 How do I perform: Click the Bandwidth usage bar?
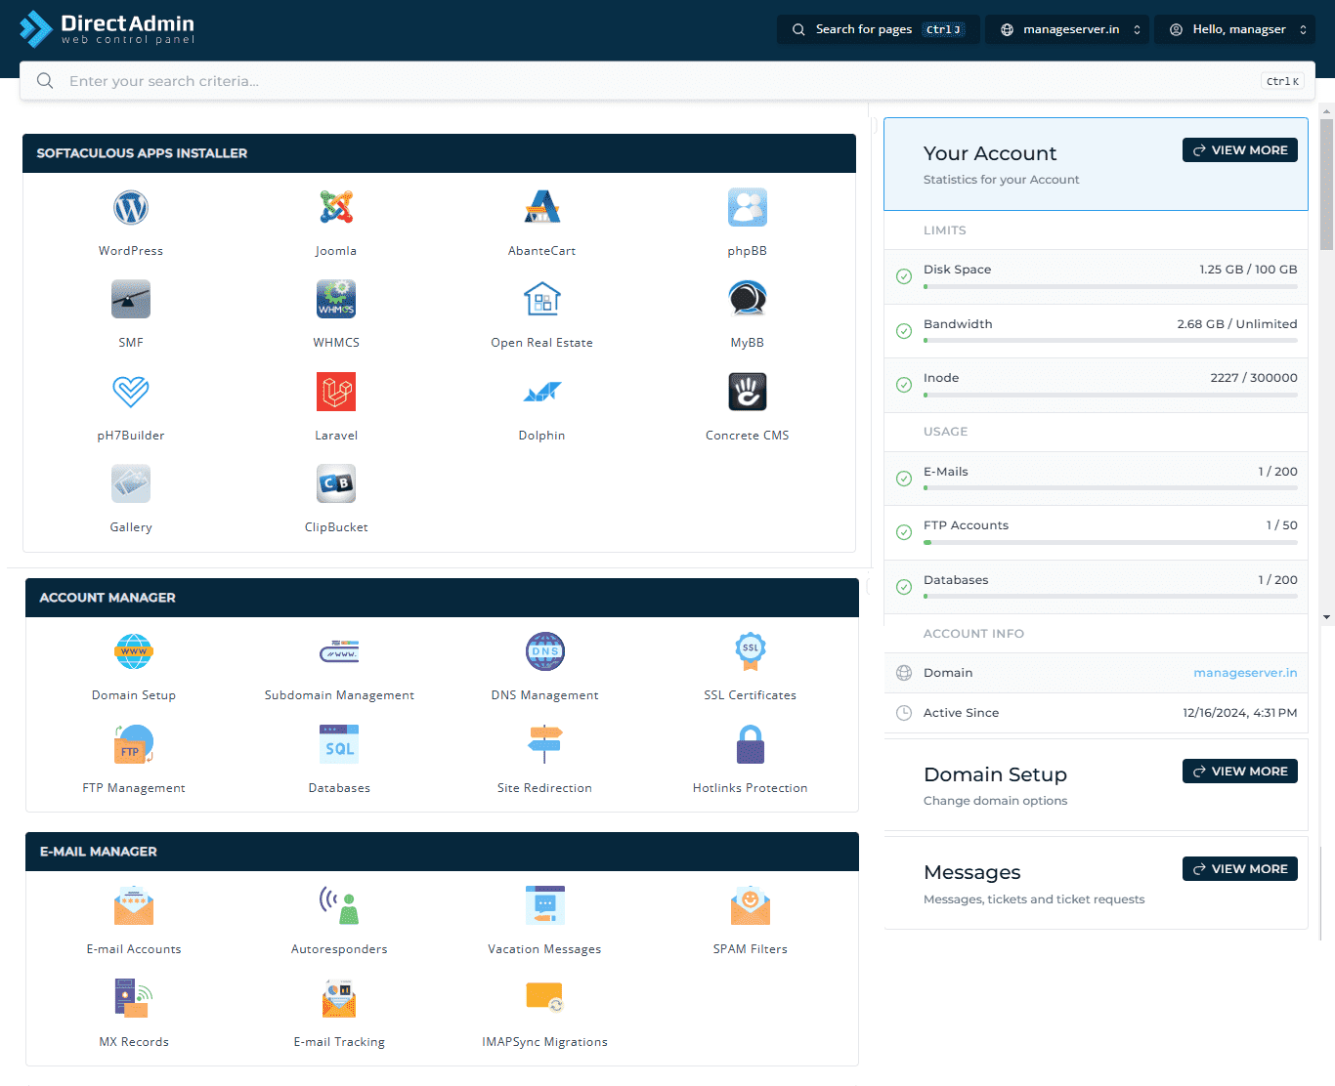coord(1110,341)
